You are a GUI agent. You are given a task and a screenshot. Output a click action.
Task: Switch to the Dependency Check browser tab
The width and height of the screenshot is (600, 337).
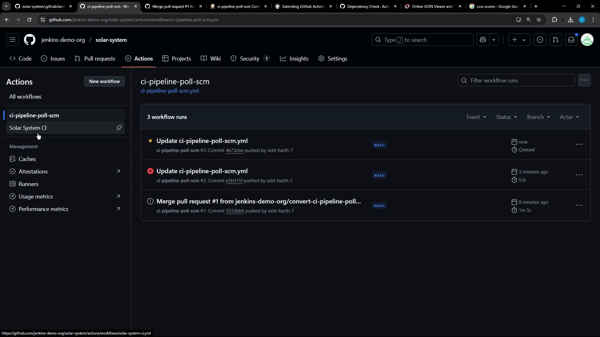(x=369, y=6)
